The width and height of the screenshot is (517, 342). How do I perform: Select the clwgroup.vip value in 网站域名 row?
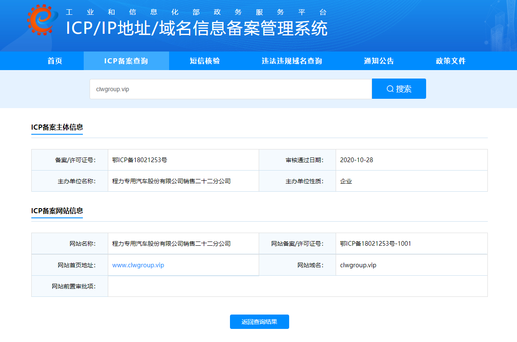click(358, 265)
